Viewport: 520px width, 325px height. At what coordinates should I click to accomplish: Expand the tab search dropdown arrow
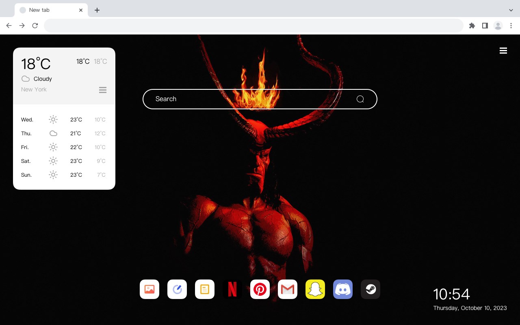[x=511, y=10]
